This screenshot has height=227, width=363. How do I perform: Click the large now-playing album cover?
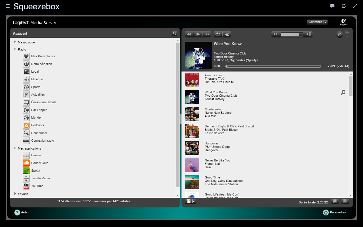point(199,55)
